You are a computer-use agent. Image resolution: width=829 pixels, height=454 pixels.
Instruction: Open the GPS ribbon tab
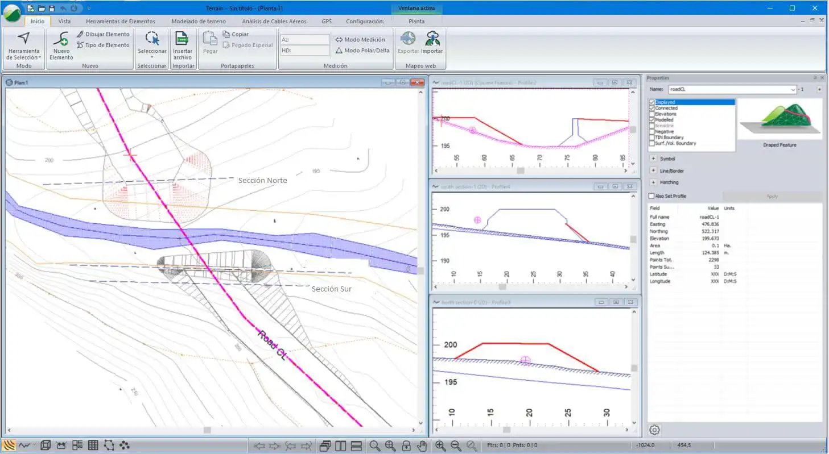[x=327, y=22]
